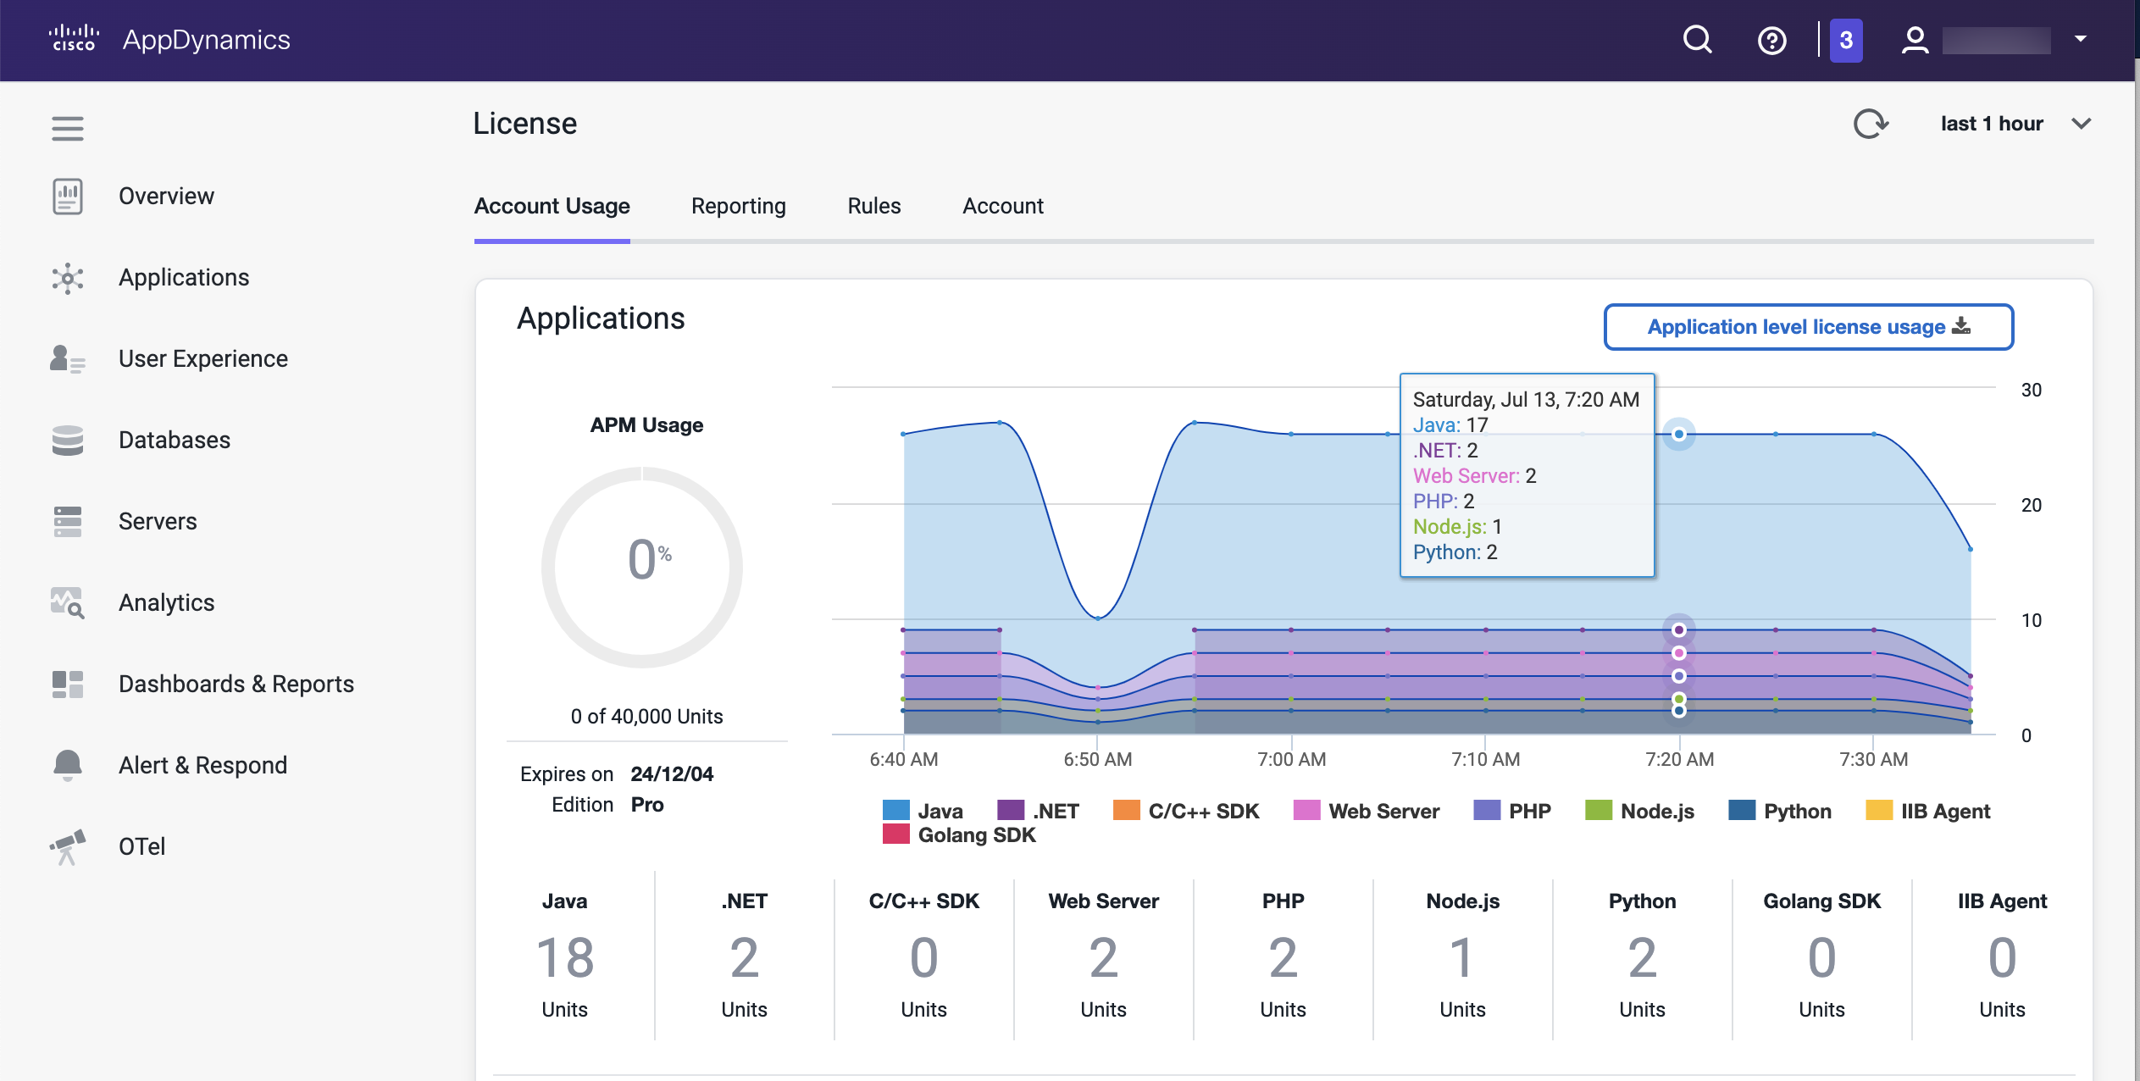
Task: Click the Databases sidebar icon
Action: pos(68,440)
